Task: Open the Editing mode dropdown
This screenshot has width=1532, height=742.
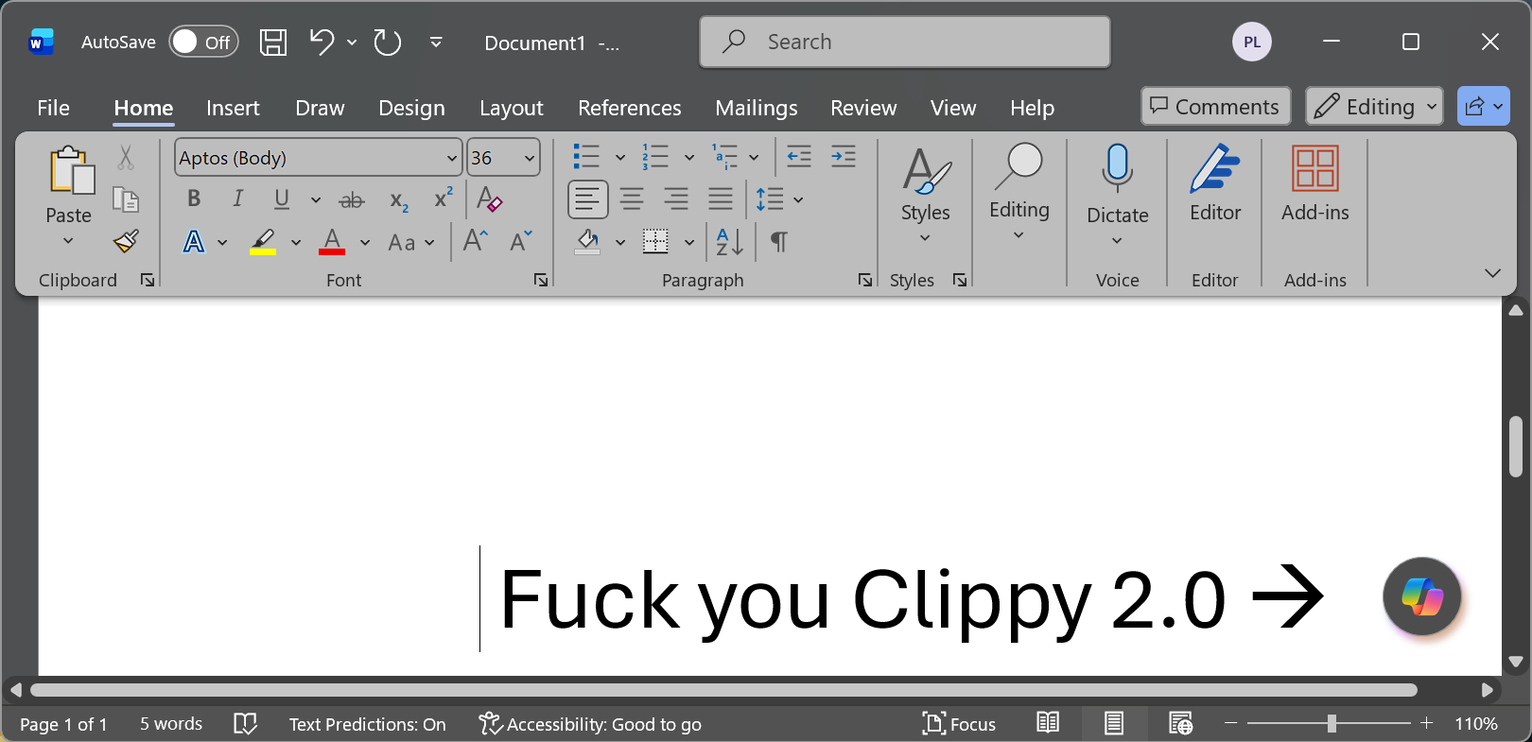Action: [1374, 107]
